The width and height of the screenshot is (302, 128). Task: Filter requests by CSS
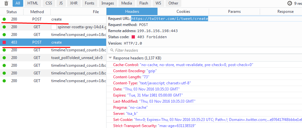pyautogui.click(x=49, y=3)
